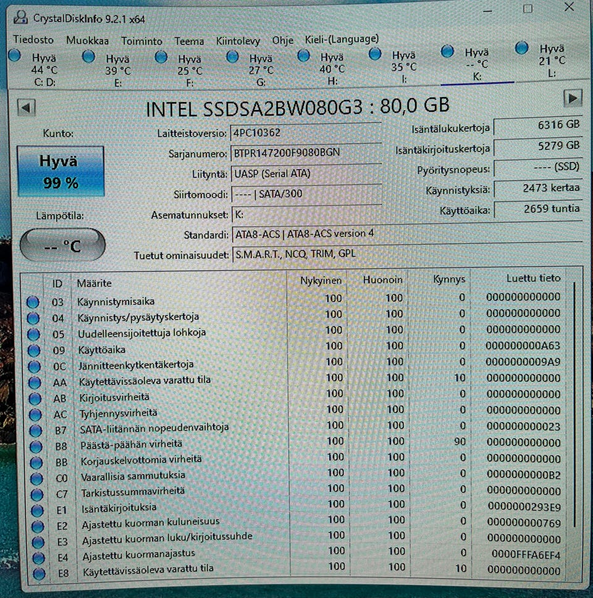This screenshot has width=593, height=598.
Task: Click the status icon for attribute E8
Action: 40,573
